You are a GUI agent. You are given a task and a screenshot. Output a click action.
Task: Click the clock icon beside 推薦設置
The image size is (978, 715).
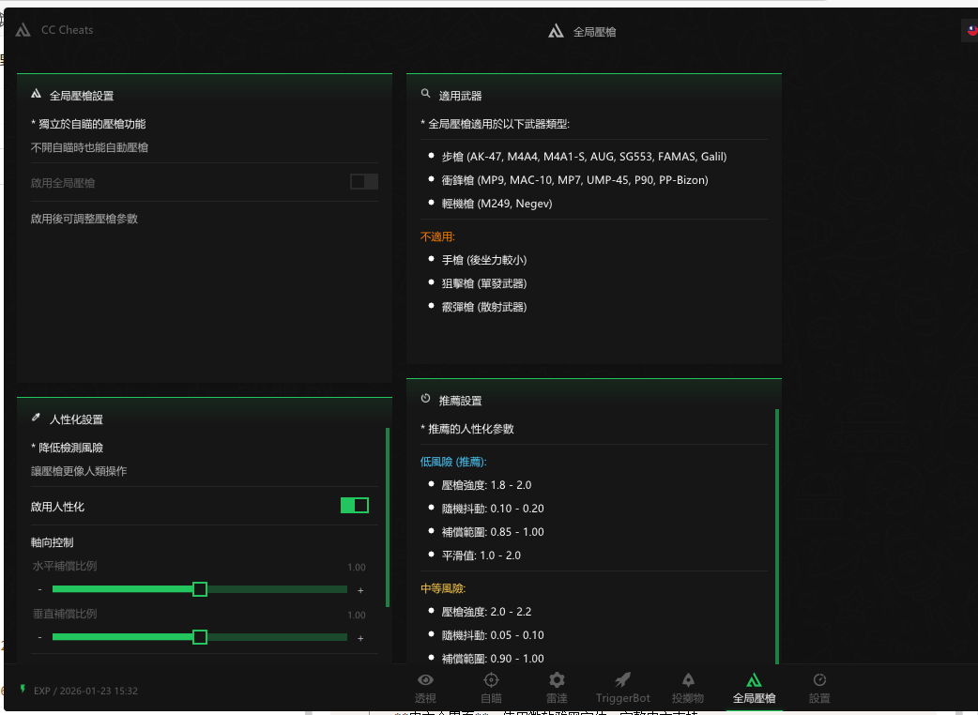426,399
